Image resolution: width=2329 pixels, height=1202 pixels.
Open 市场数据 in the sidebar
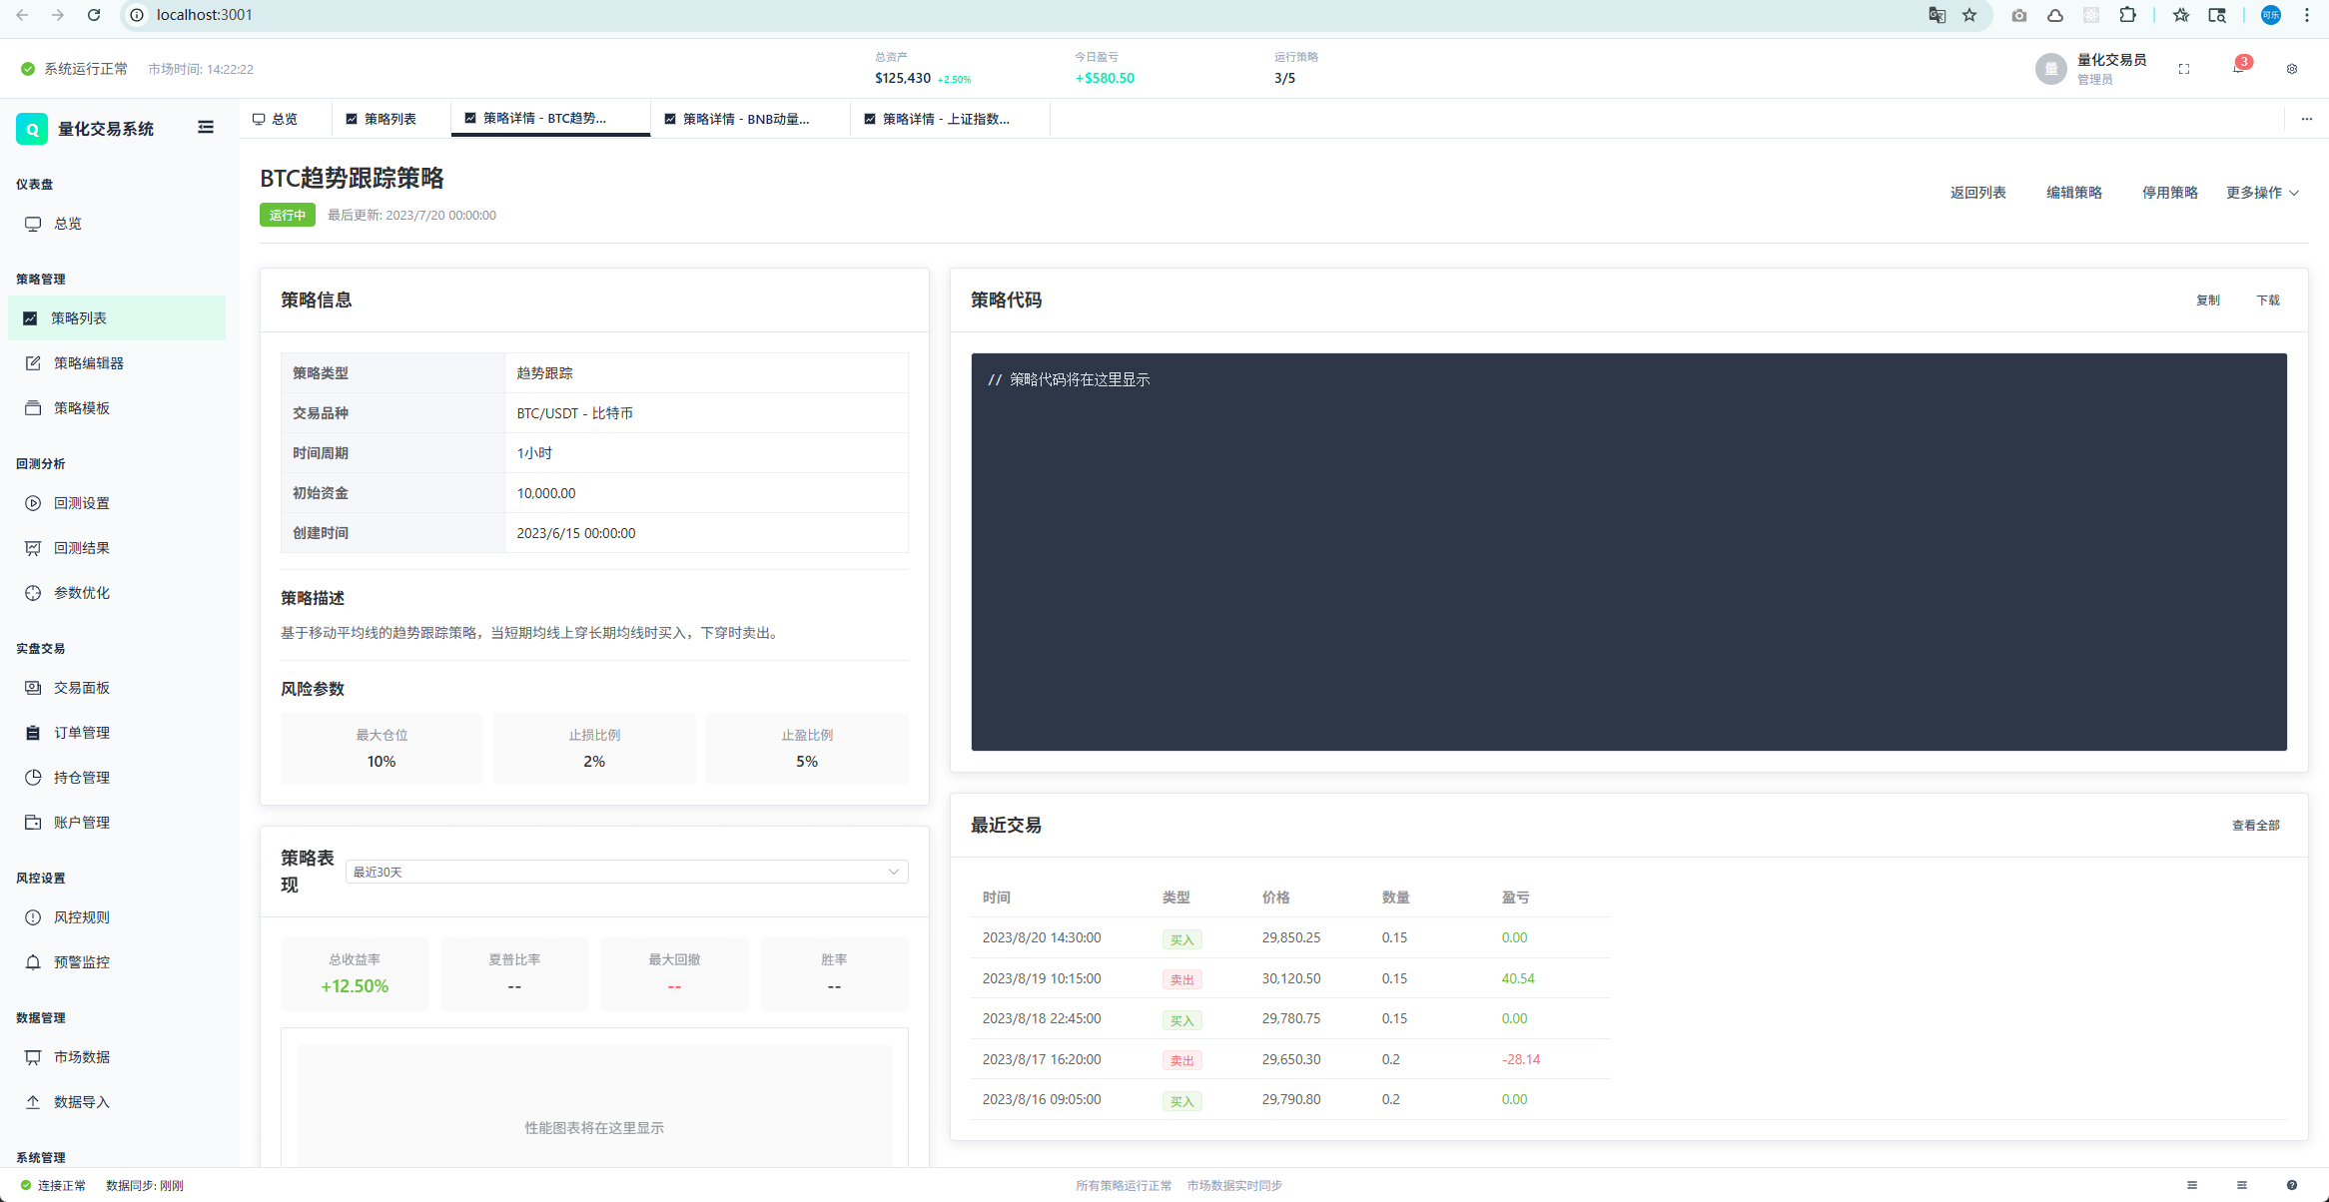click(117, 1057)
